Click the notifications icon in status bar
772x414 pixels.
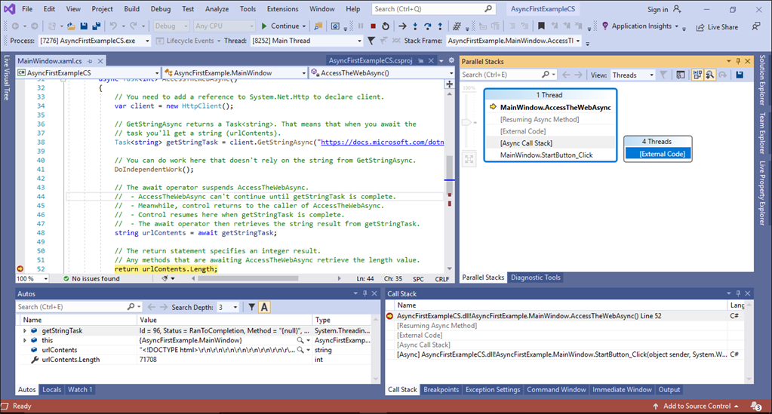pos(755,406)
